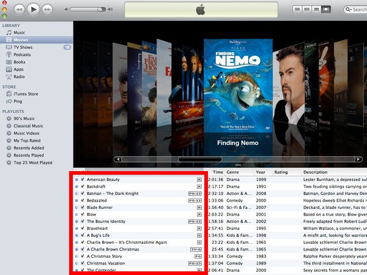367x275 pixels.
Task: Switch to Cover Flow view icon
Action: pyautogui.click(x=327, y=9)
